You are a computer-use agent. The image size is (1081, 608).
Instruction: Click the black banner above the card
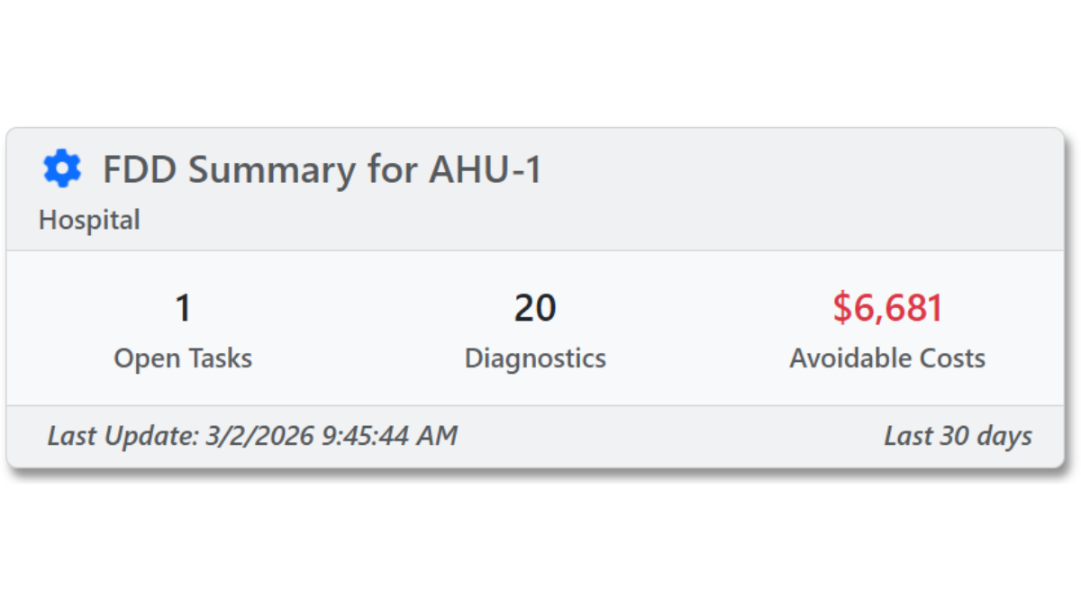(x=540, y=54)
